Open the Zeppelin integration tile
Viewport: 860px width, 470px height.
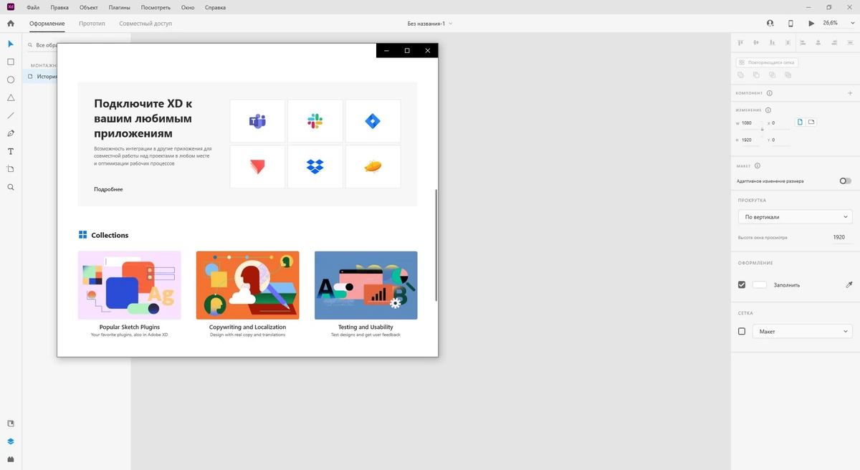coord(373,167)
